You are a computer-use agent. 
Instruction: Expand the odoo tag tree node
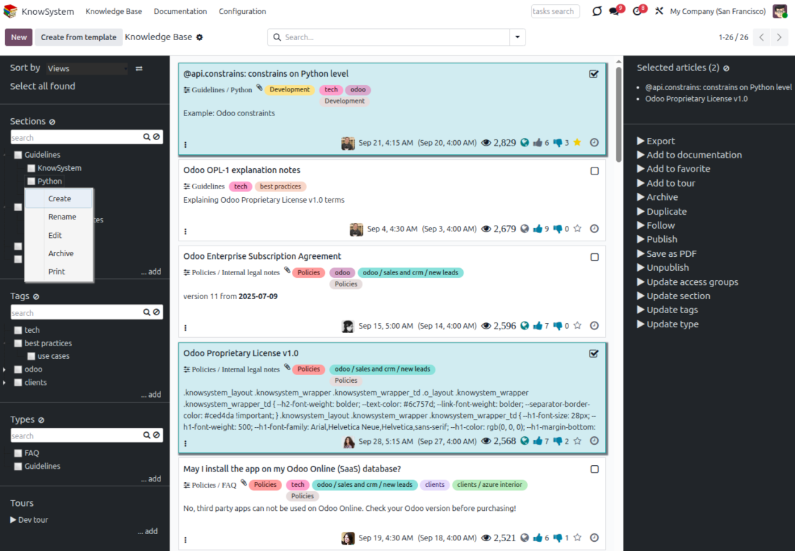(x=4, y=369)
